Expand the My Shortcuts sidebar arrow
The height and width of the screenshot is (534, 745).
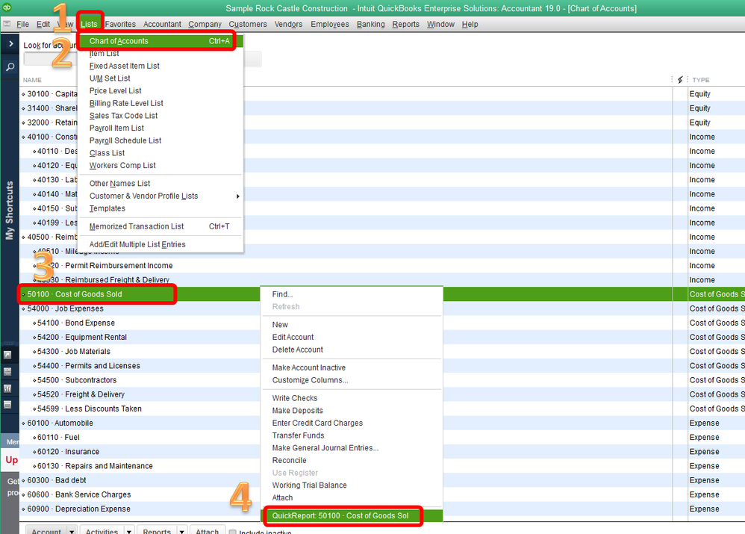[10, 43]
